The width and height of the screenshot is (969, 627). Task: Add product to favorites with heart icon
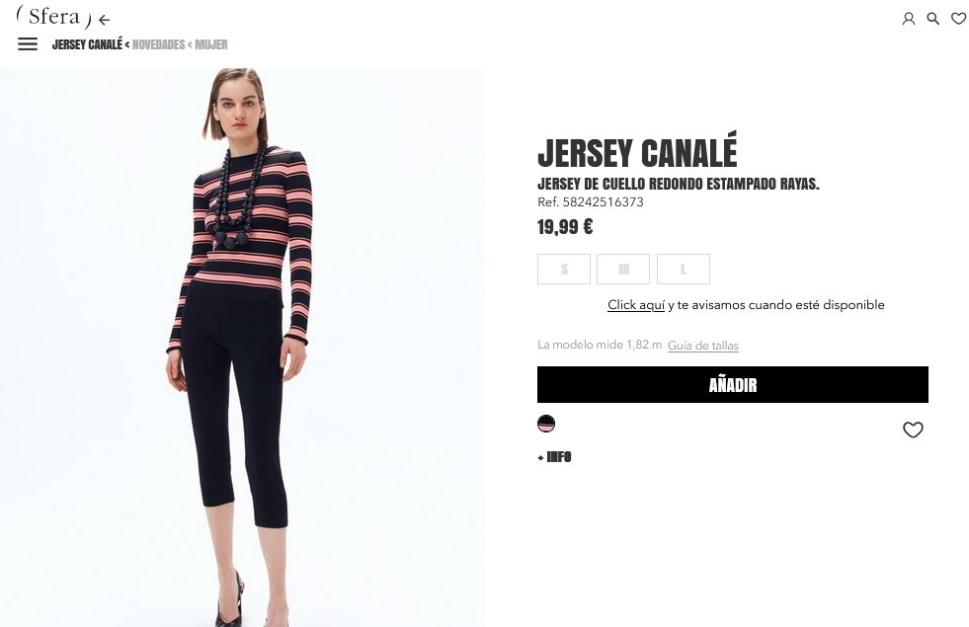913,430
